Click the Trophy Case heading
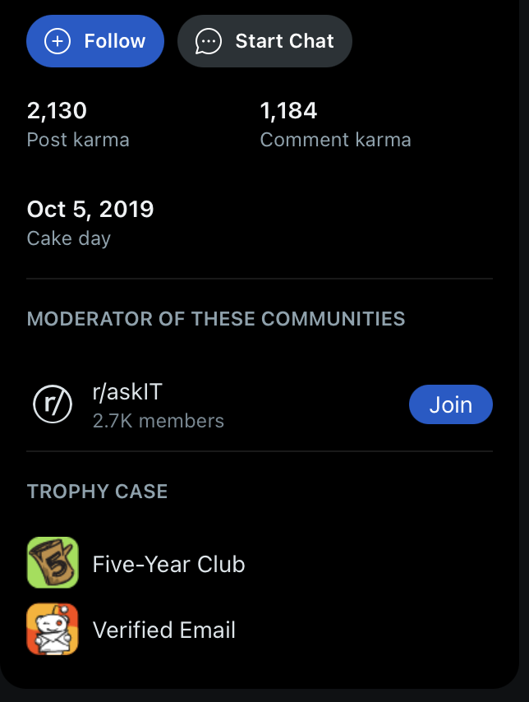Image resolution: width=529 pixels, height=702 pixels. pos(98,491)
